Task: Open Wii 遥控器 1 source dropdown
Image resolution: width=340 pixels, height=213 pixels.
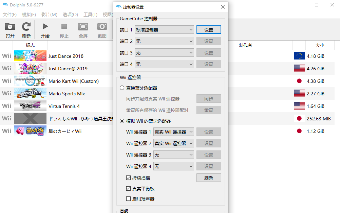Action: (173, 132)
